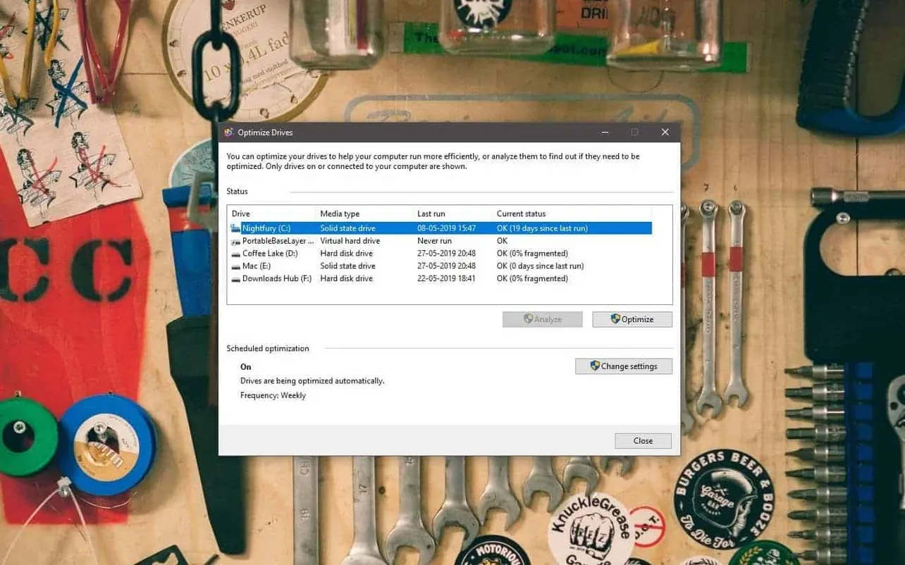Viewport: 905px width, 565px height.
Task: Click the Downloads Hub (F:) drive icon
Action: tap(235, 278)
